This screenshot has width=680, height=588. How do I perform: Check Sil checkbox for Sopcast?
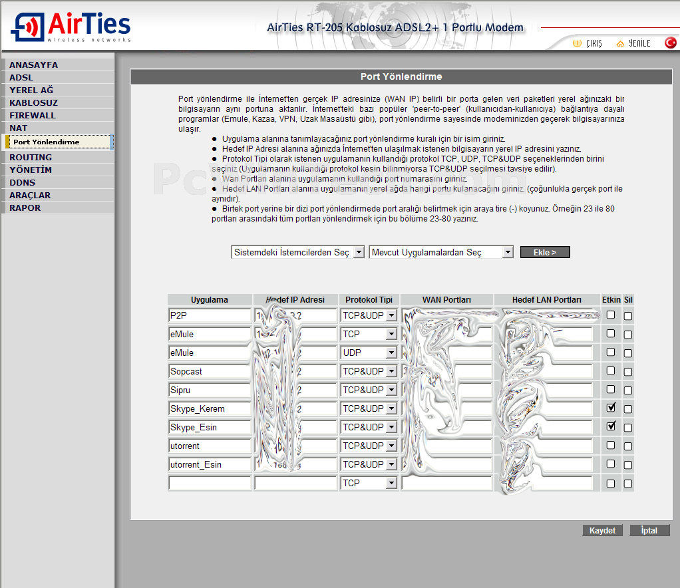tap(628, 372)
